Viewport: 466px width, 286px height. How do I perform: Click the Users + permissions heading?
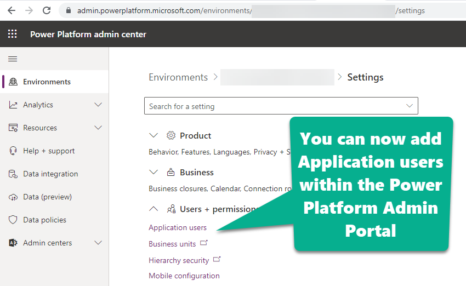[x=219, y=209]
